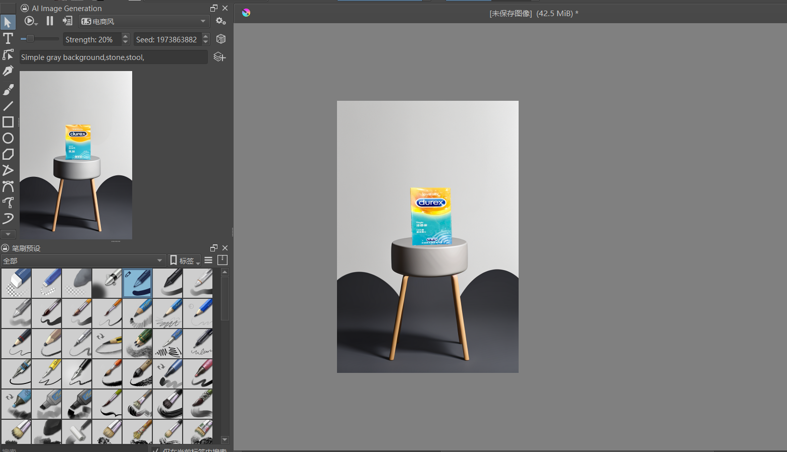The image size is (787, 452).
Task: Click the Generate play button
Action: click(30, 21)
